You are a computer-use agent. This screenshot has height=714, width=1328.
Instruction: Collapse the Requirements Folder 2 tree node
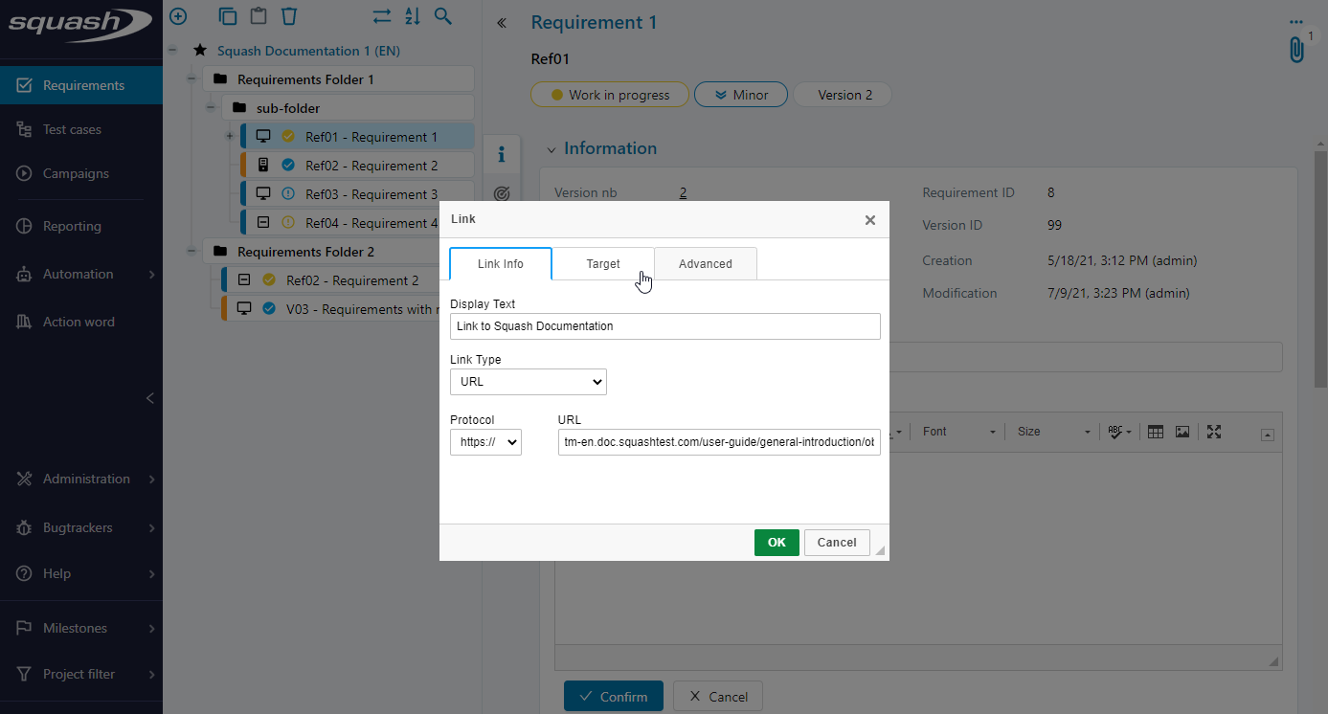(191, 252)
